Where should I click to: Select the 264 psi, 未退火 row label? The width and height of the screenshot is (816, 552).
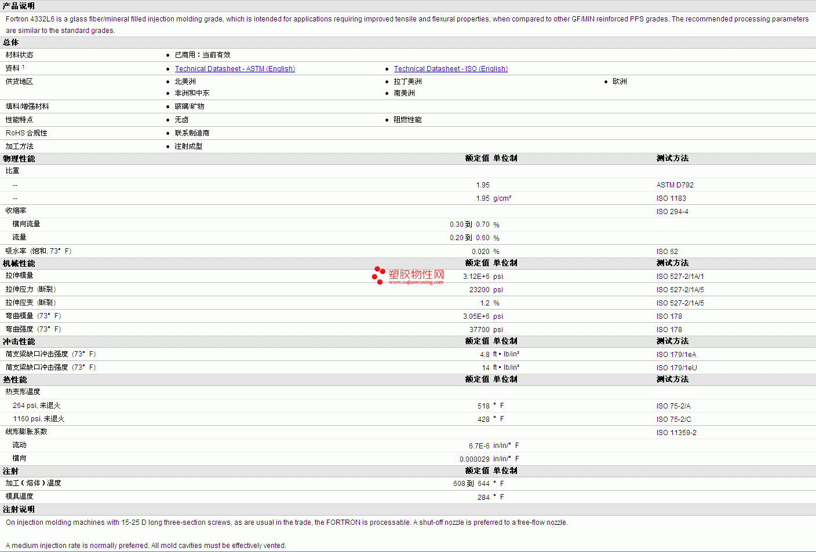(x=37, y=406)
